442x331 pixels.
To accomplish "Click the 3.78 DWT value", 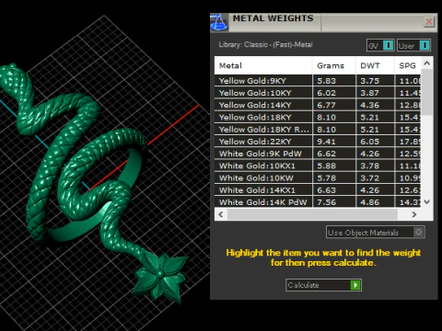I will pyautogui.click(x=370, y=166).
